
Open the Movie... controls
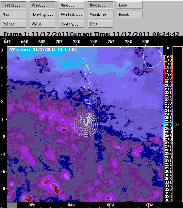pos(101,5)
